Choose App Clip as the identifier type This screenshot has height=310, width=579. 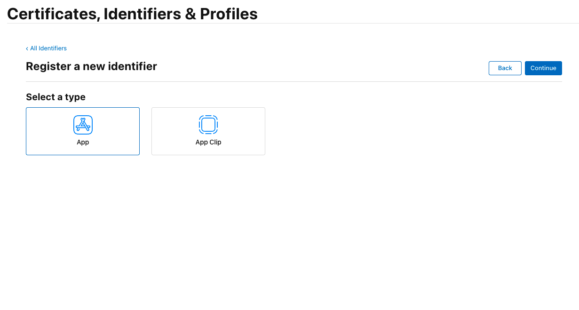click(x=208, y=131)
